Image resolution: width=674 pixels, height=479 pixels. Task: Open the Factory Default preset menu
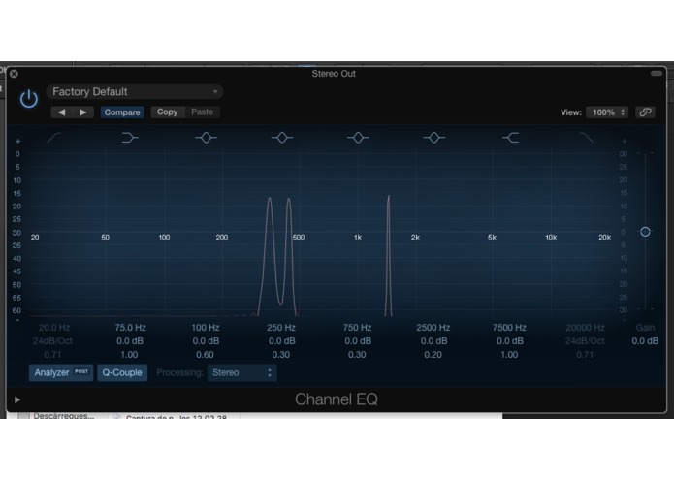(x=135, y=91)
